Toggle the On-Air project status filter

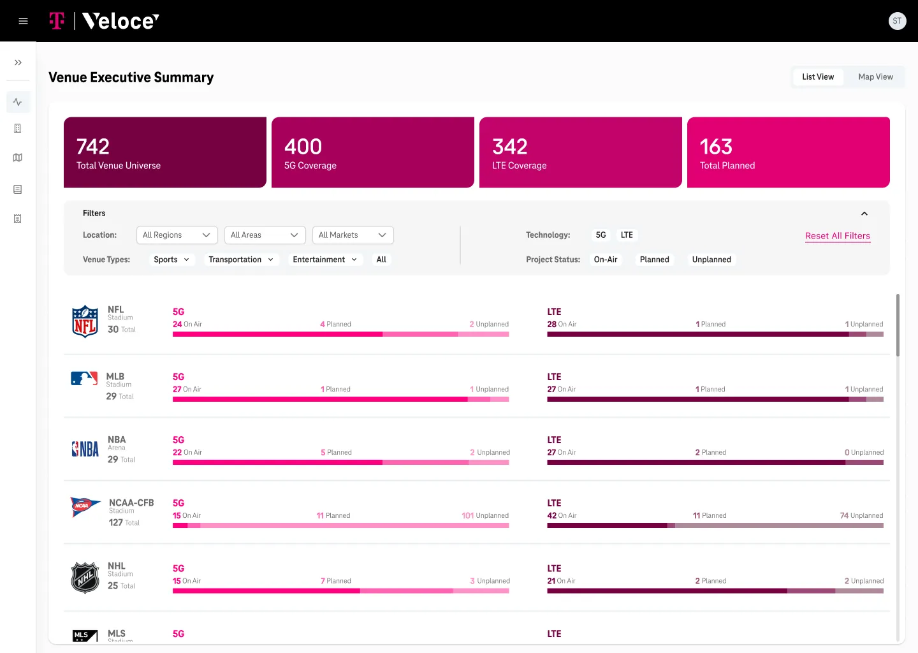(606, 260)
